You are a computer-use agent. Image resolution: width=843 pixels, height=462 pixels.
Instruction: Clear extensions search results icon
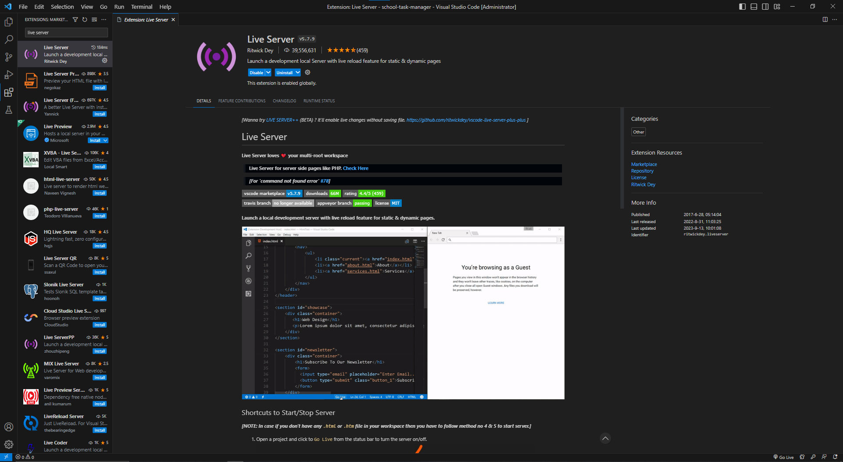[x=94, y=19]
